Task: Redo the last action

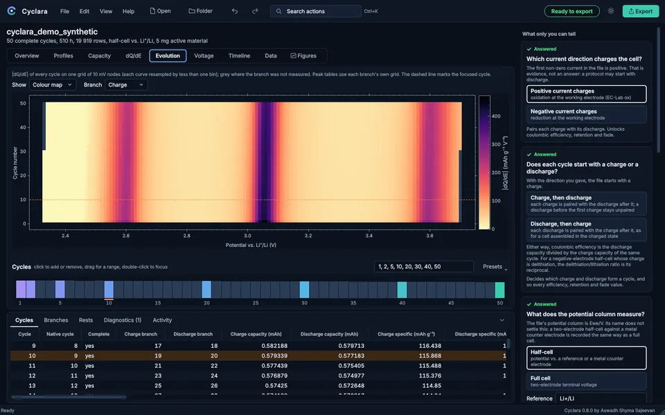Action: point(255,11)
